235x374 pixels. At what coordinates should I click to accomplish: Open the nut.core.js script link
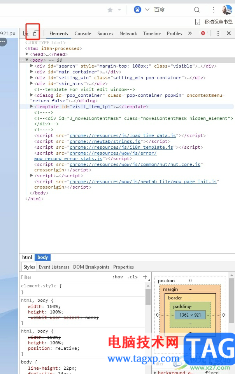click(x=135, y=164)
